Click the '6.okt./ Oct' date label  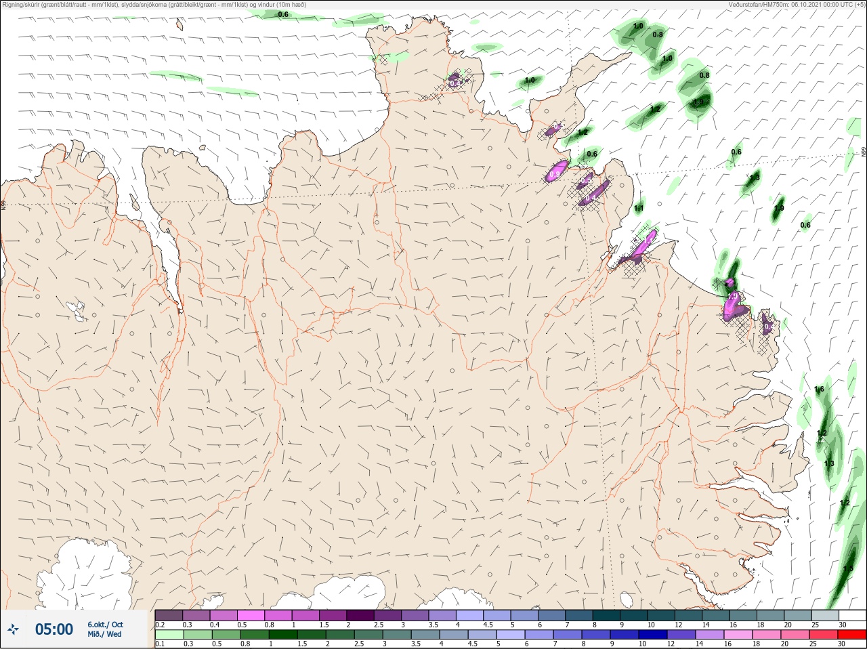click(105, 625)
